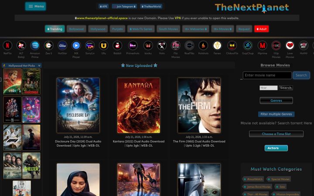Collapse the Hollywood Hot Picks chevron

point(39,65)
